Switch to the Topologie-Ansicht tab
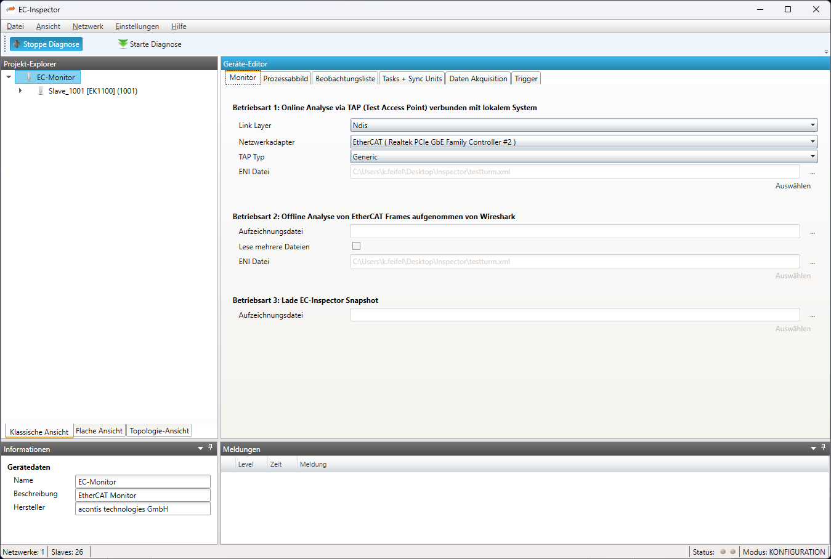The image size is (831, 559). (159, 431)
